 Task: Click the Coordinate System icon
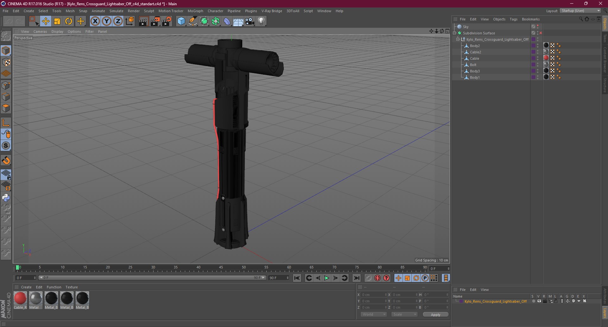tap(130, 21)
